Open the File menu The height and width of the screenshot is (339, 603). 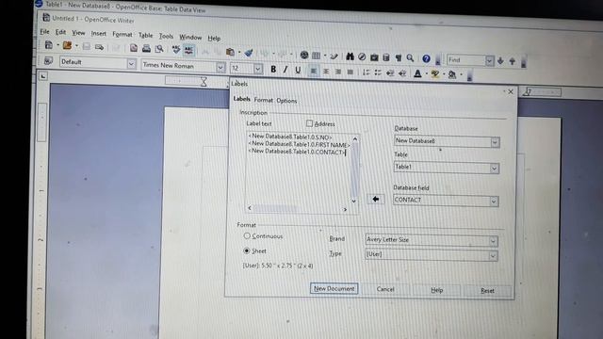pyautogui.click(x=44, y=31)
